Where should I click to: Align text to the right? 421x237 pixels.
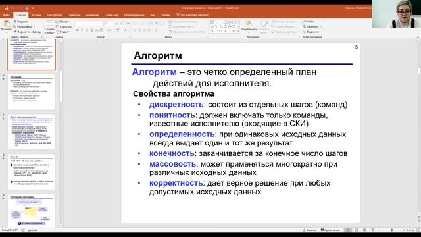click(x=145, y=30)
